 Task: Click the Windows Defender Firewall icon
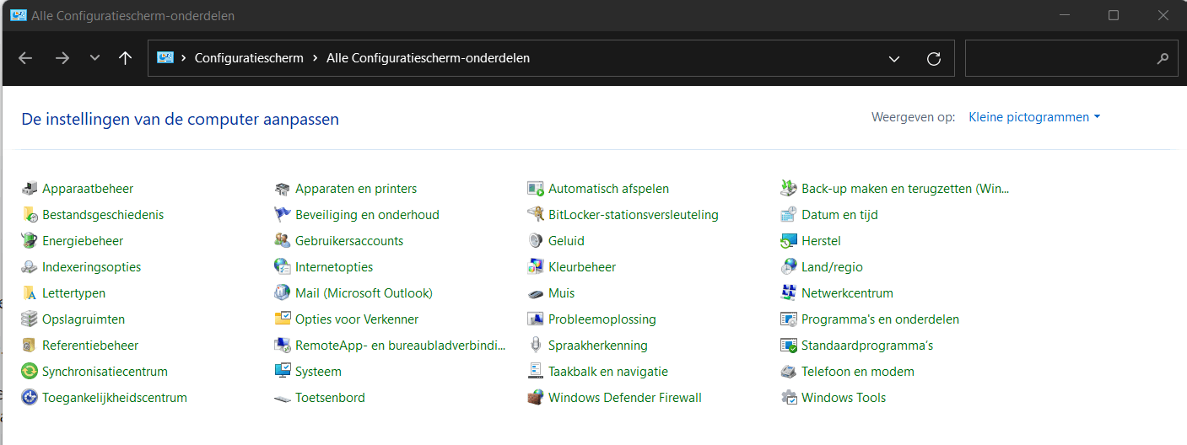pyautogui.click(x=536, y=398)
